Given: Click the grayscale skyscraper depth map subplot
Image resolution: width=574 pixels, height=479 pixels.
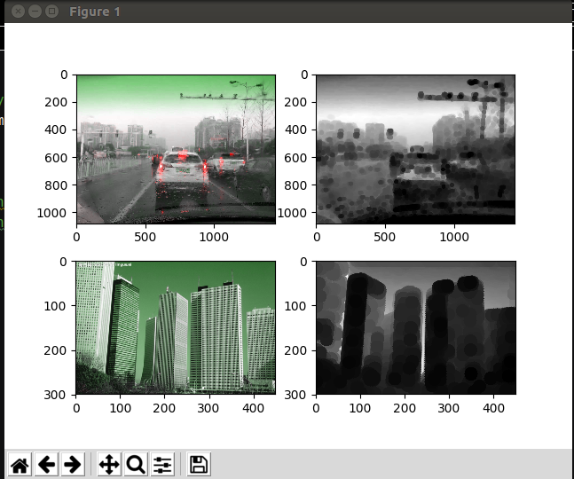Looking at the screenshot, I should click(416, 328).
